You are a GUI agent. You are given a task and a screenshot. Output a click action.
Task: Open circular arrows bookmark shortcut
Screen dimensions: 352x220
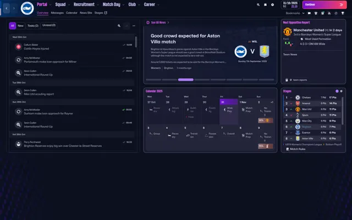tap(336, 13)
